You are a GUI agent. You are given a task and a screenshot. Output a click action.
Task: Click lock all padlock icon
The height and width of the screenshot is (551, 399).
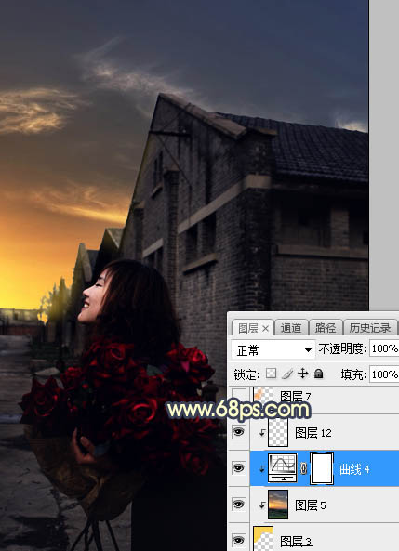point(319,374)
